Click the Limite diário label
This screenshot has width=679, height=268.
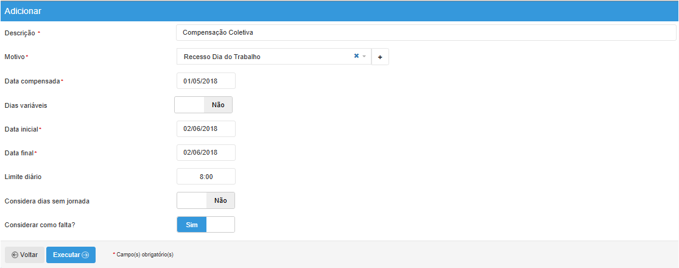tap(23, 177)
